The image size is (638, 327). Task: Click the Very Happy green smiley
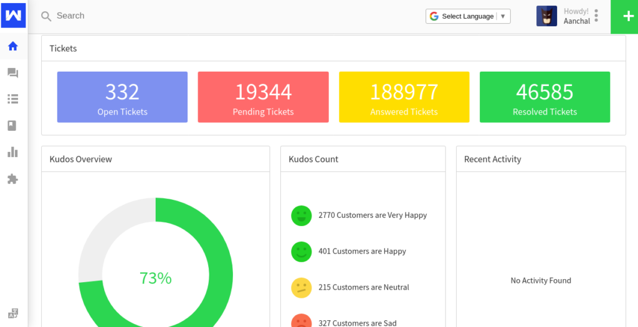pos(301,216)
